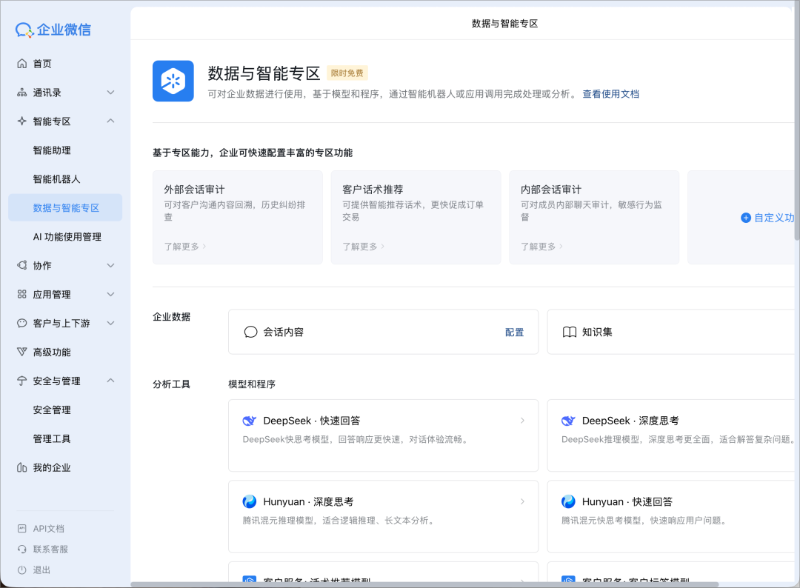Expand the 应用管理 menu chevron
Image resolution: width=800 pixels, height=588 pixels.
point(110,294)
